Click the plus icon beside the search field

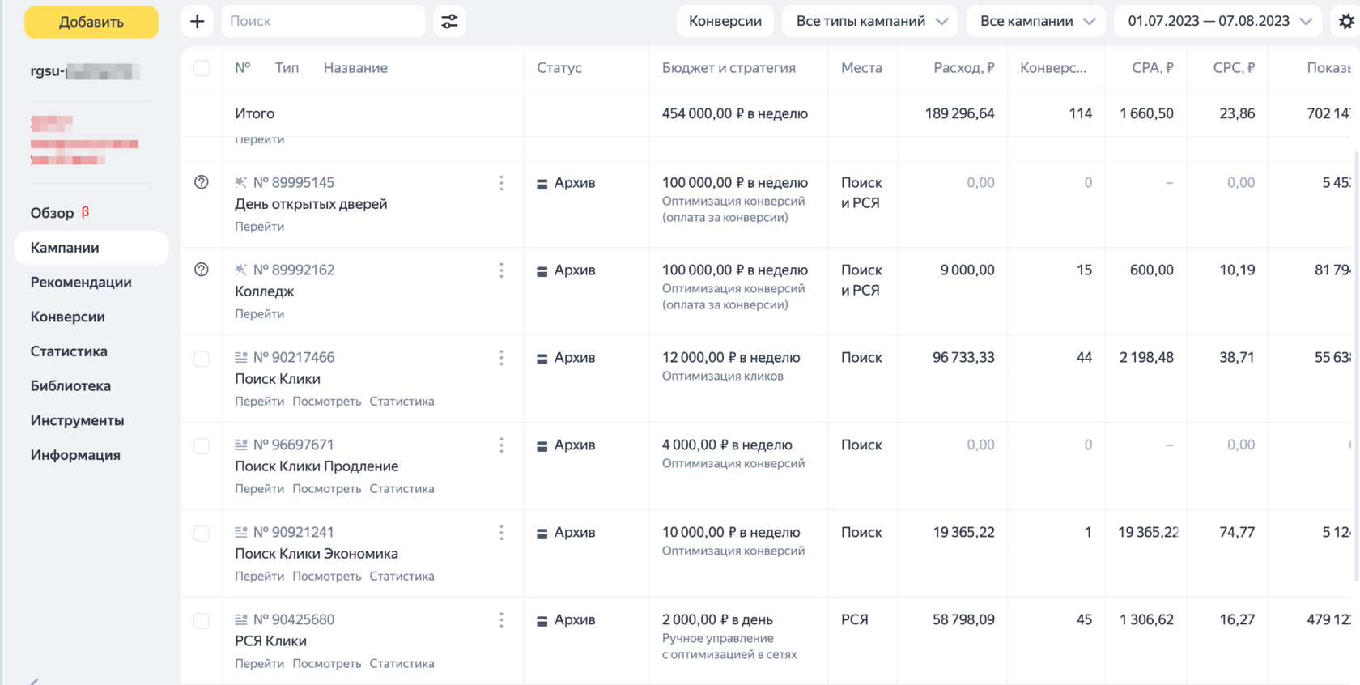pyautogui.click(x=197, y=22)
